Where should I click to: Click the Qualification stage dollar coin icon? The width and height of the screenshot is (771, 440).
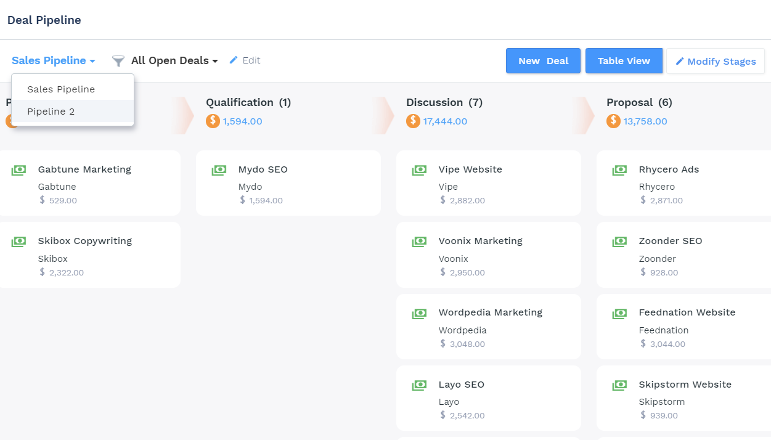(x=213, y=121)
